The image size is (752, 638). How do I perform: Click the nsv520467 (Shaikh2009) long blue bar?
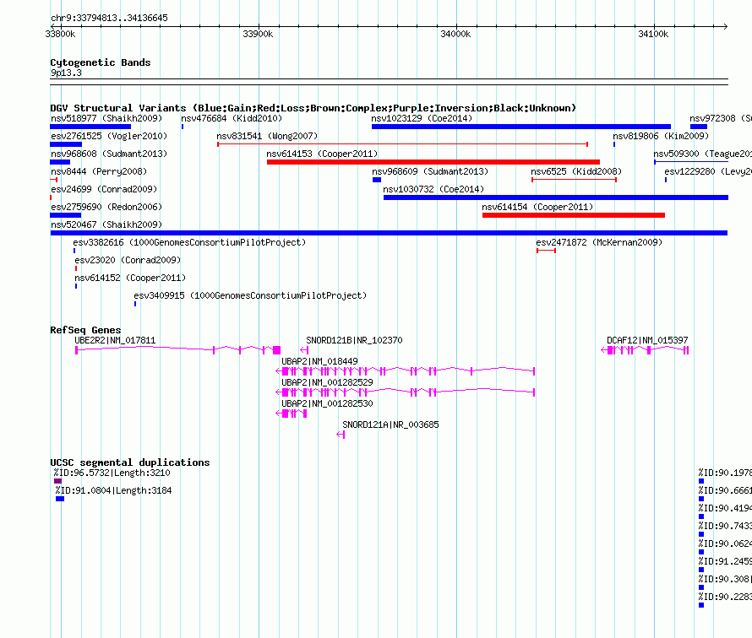tap(389, 233)
